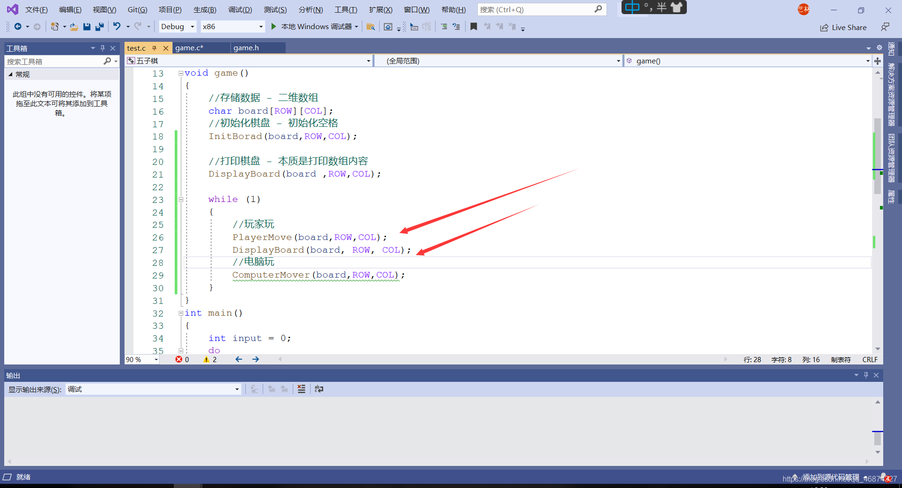902x488 pixels.
Task: Collapse the 常规 toolbox group
Action: 10,74
